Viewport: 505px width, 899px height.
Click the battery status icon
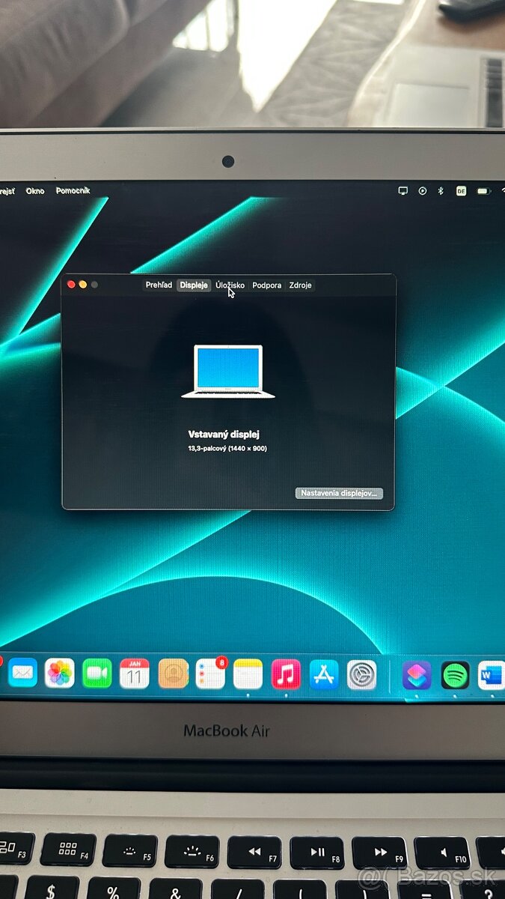pos(483,191)
